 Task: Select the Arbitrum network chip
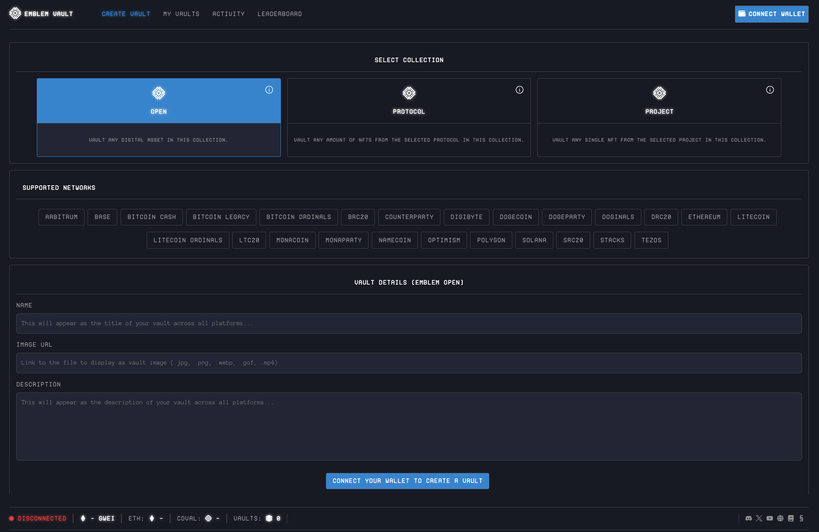tap(61, 217)
